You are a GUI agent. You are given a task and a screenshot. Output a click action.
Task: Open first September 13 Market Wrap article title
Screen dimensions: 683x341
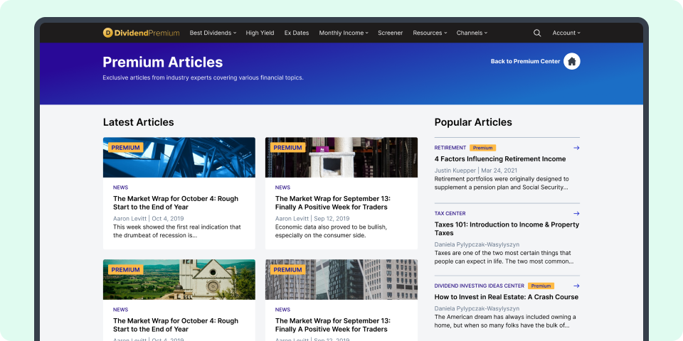(333, 202)
